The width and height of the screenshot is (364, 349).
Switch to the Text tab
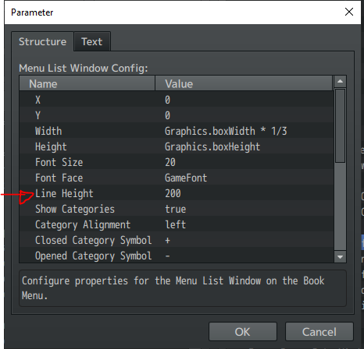pos(92,41)
